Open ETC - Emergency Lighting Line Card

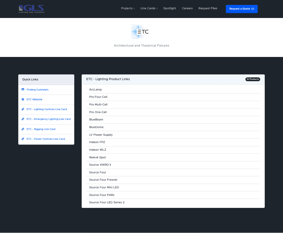(x=48, y=119)
